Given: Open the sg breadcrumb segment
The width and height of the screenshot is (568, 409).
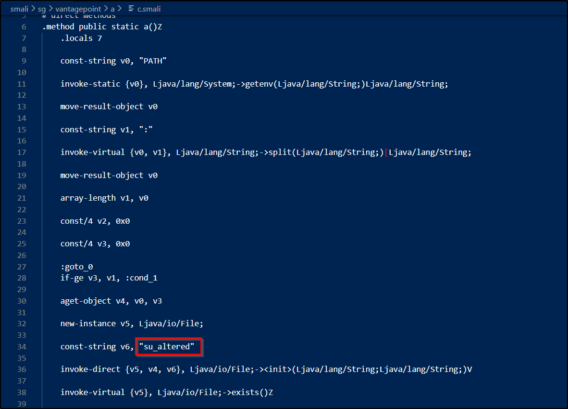Looking at the screenshot, I should point(42,9).
